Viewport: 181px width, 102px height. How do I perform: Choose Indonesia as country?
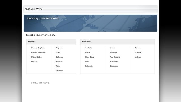coord(89,66)
